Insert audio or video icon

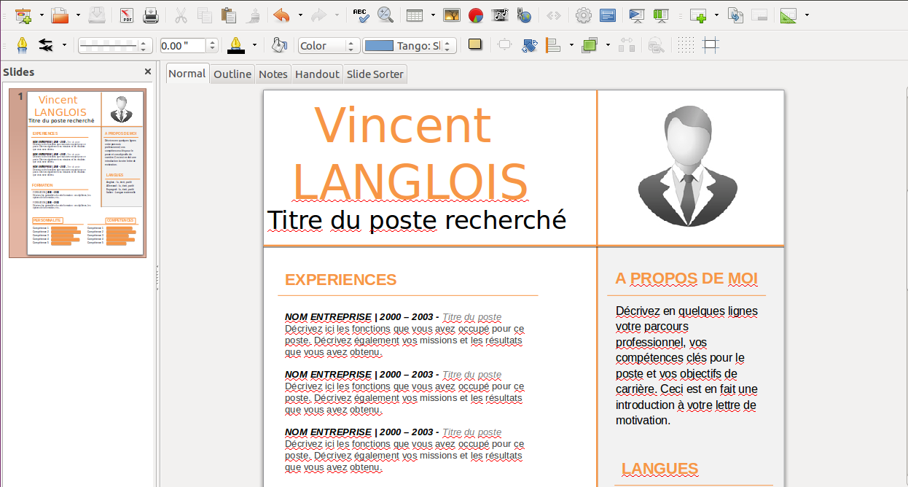click(500, 15)
